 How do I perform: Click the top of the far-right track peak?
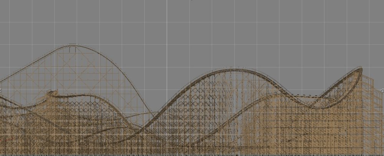point(359,68)
